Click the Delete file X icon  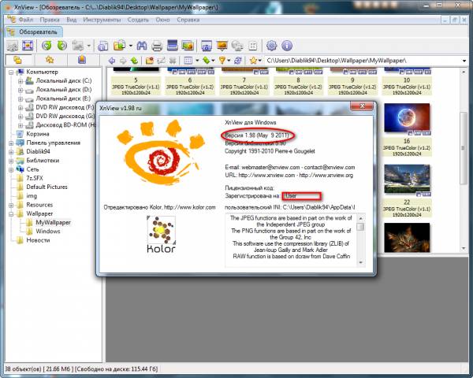click(x=173, y=61)
